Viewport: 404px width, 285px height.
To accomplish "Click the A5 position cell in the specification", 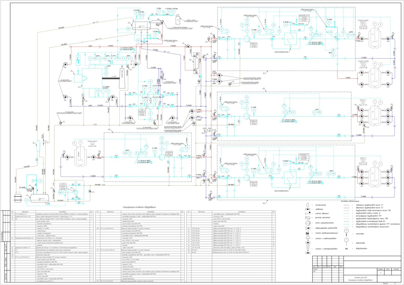I will pos(189,238).
